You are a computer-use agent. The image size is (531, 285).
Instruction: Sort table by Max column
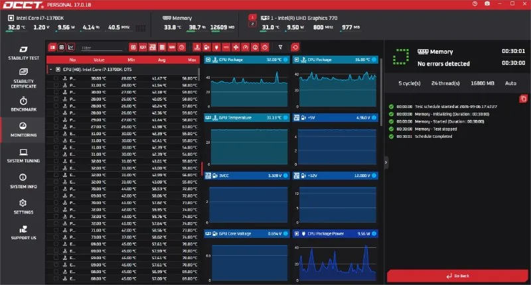(192, 60)
